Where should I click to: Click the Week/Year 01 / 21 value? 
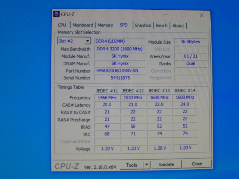(190, 56)
